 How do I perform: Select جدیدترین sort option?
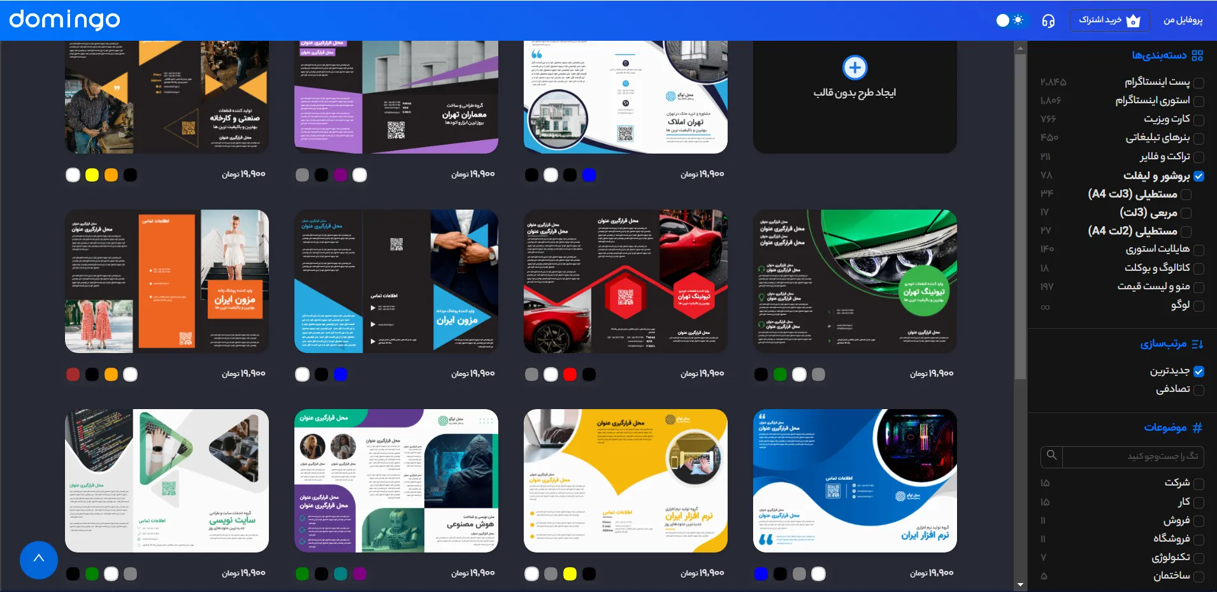coord(1199,372)
